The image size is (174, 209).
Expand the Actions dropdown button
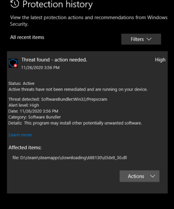point(139,176)
